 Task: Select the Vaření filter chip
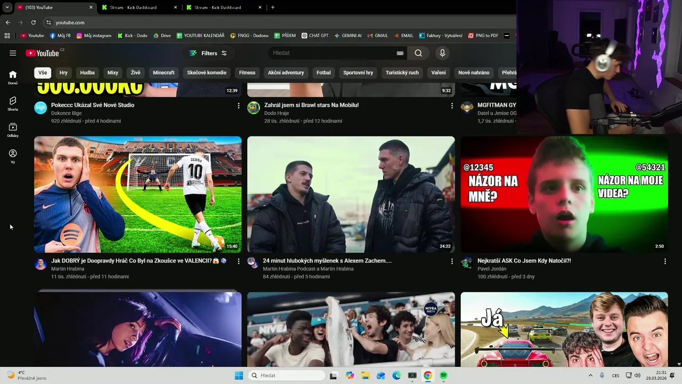click(x=439, y=73)
